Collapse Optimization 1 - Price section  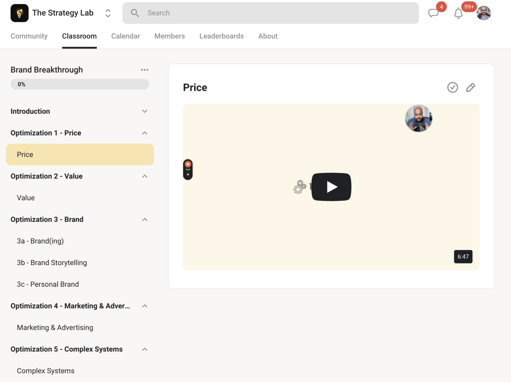pyautogui.click(x=145, y=133)
